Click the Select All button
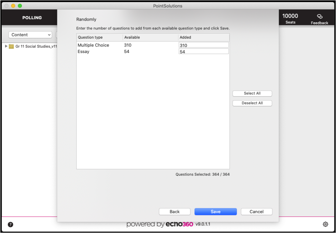The height and width of the screenshot is (233, 336). 252,93
